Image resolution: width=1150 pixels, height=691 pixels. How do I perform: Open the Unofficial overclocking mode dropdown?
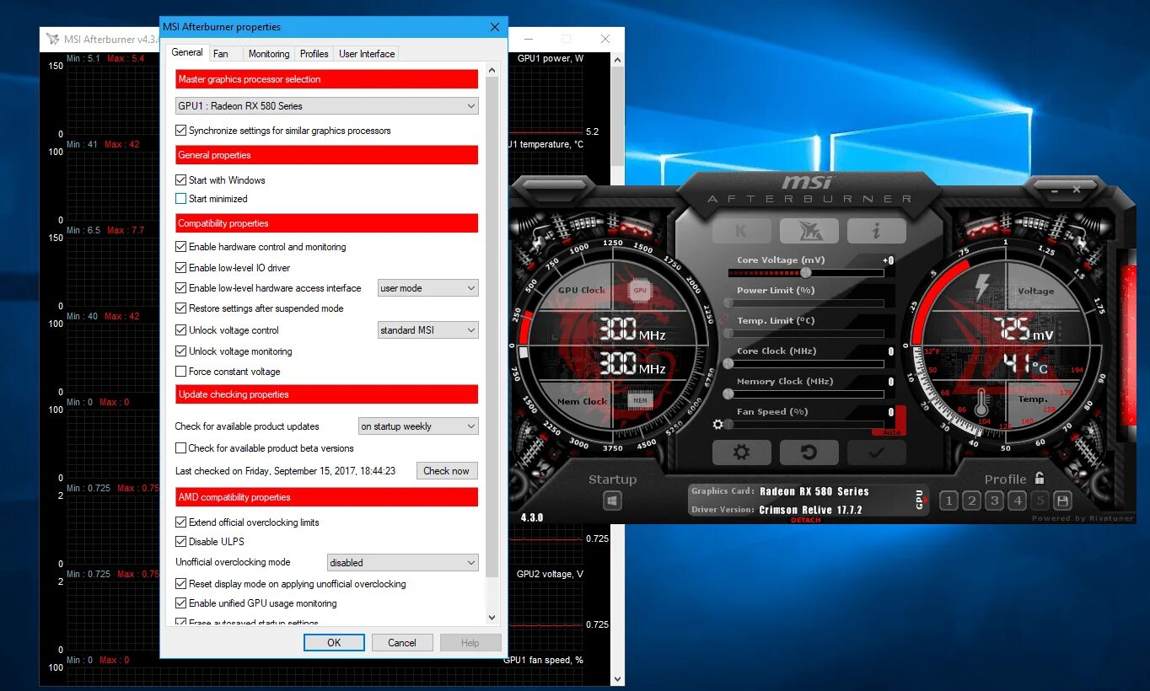[403, 563]
